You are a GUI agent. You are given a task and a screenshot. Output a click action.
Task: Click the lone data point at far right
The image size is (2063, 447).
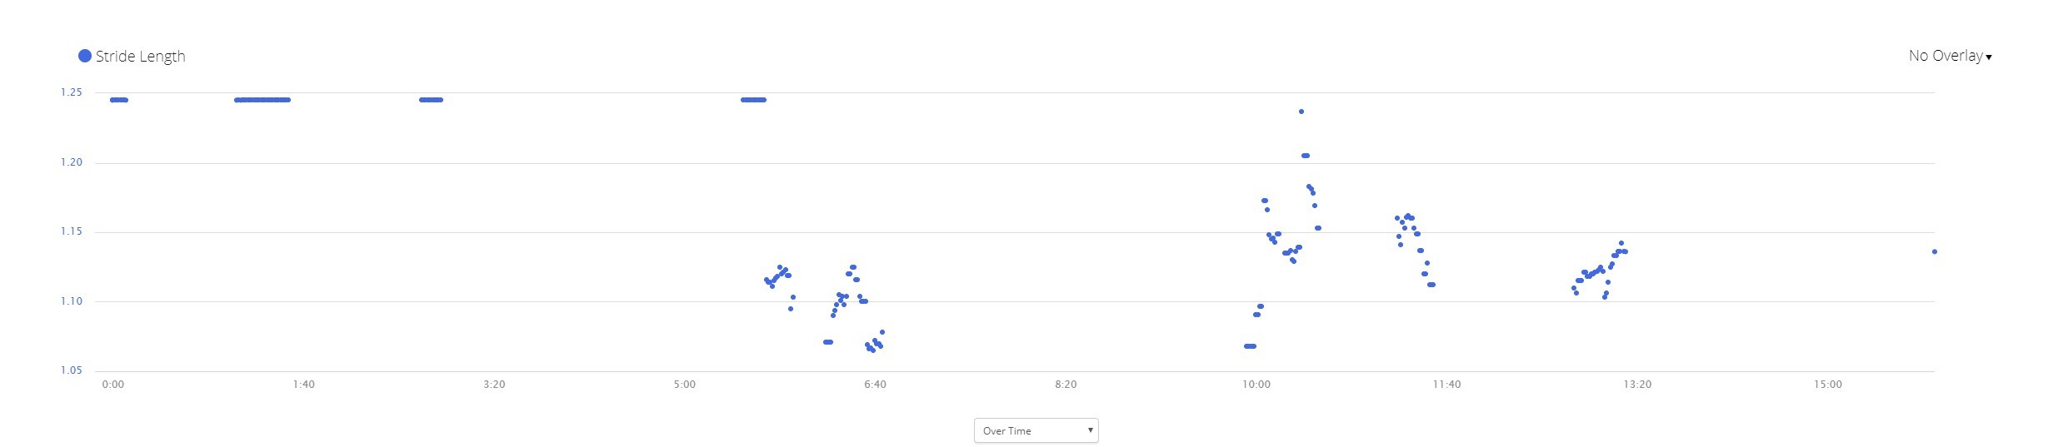(x=1935, y=251)
